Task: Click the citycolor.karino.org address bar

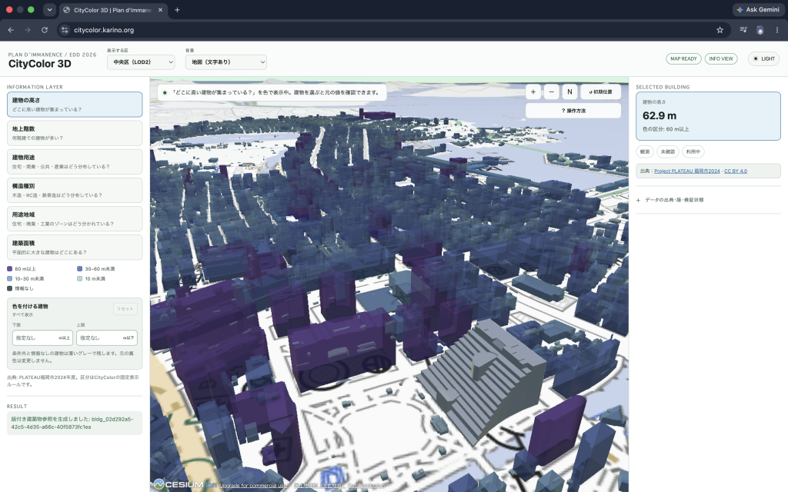Action: (394, 30)
